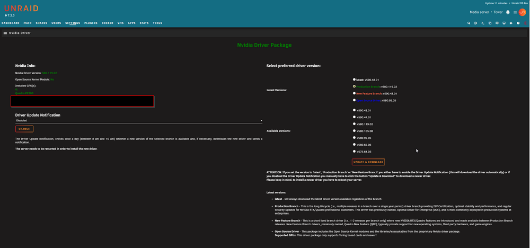The height and width of the screenshot is (248, 530).
Task: Toggle the help question mark icon
Action: [518, 23]
